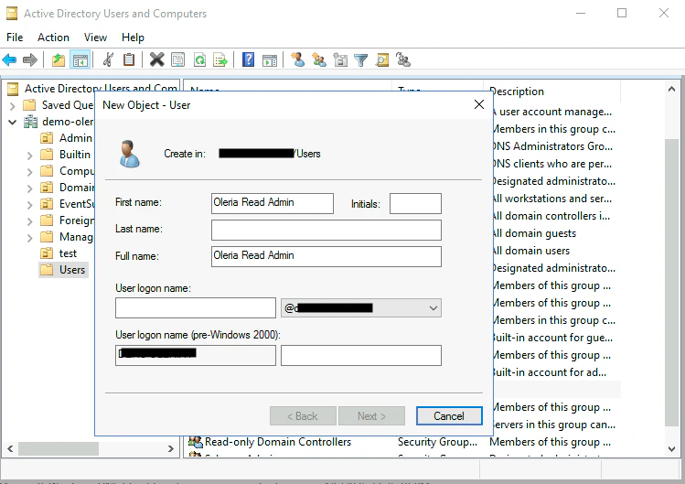The height and width of the screenshot is (484, 685).
Task: Click the Delete (X) toolbar icon
Action: click(156, 59)
